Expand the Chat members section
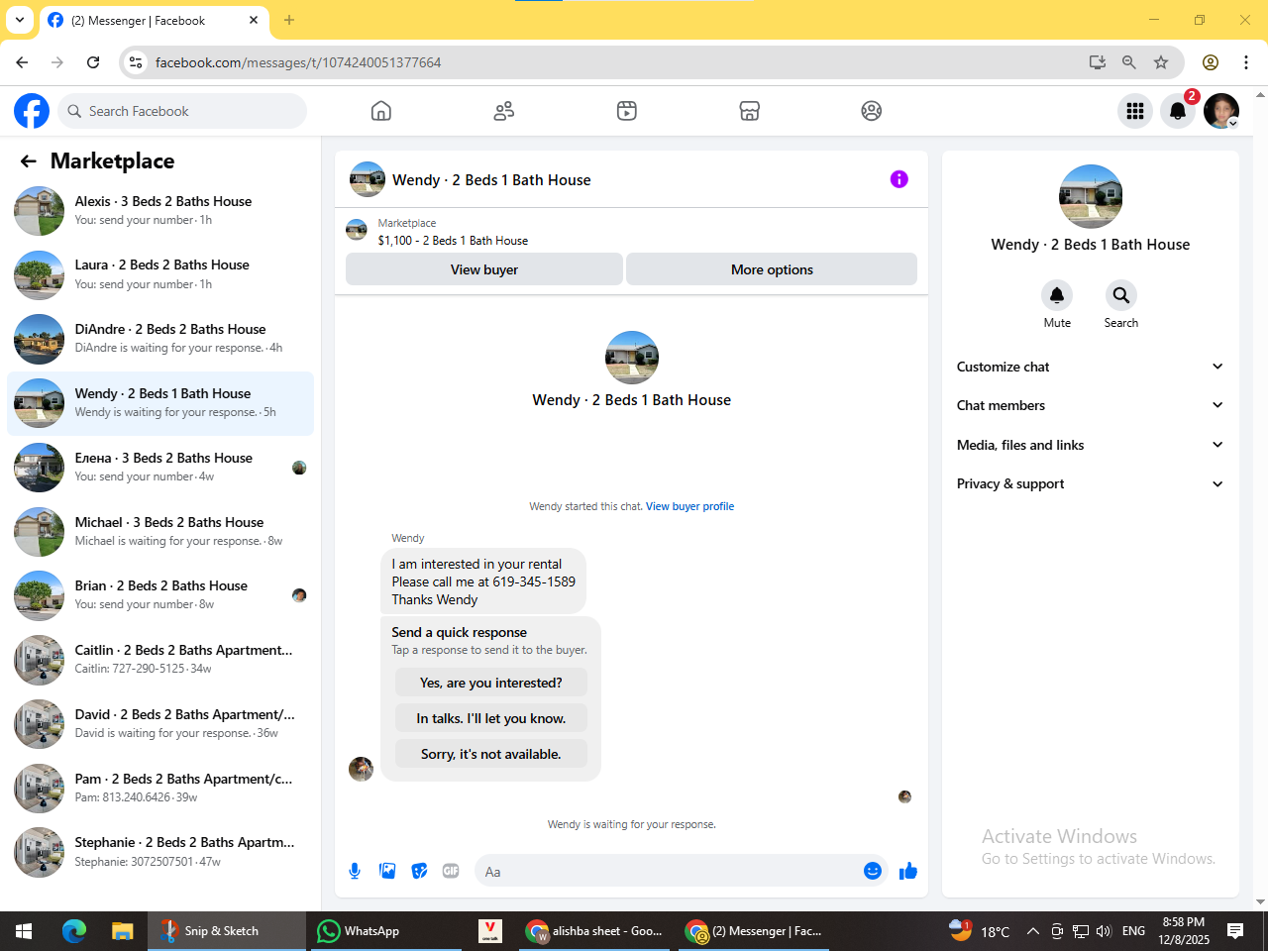 [1090, 405]
